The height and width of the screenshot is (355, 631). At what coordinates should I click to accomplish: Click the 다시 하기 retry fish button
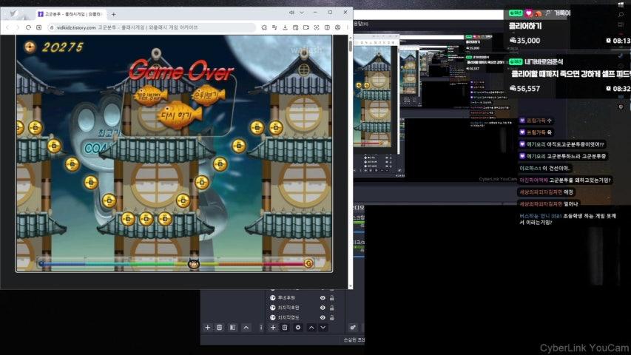(x=180, y=115)
